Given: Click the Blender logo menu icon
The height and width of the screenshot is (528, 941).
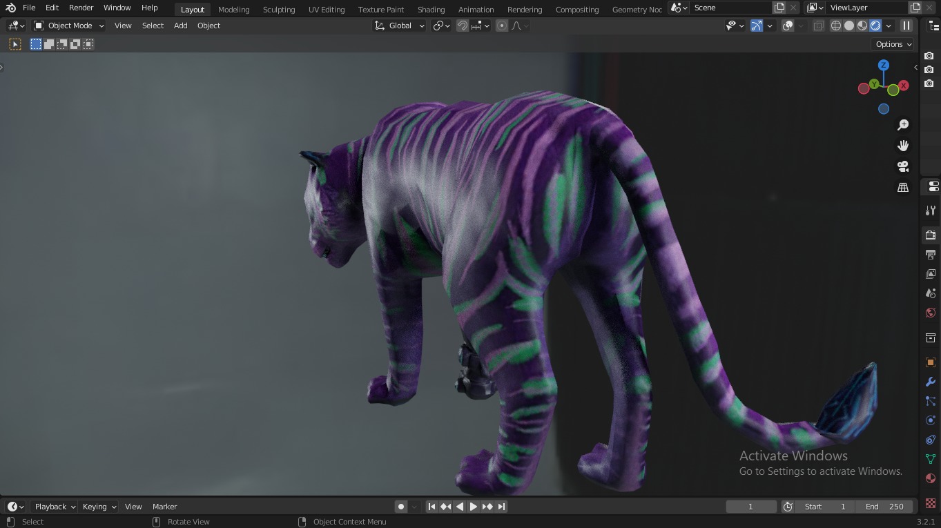Looking at the screenshot, I should point(10,8).
